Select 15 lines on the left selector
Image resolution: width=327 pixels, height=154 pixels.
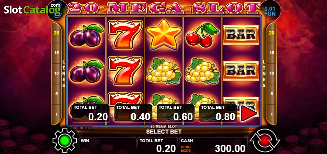pos(56,53)
